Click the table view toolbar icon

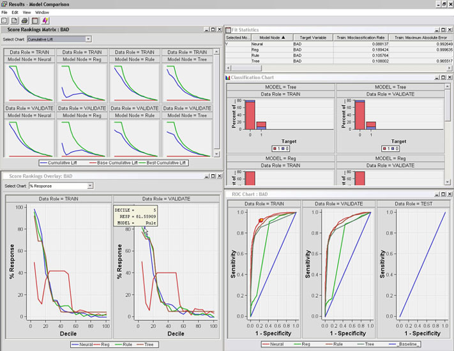point(34,20)
